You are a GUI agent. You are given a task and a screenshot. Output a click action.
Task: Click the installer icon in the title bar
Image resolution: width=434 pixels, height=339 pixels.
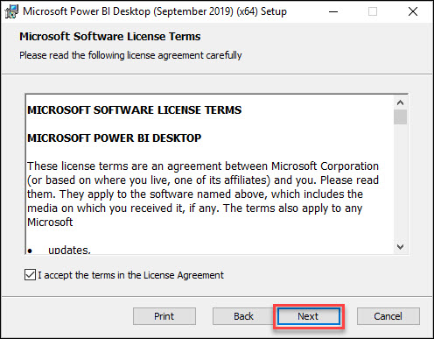tap(11, 11)
